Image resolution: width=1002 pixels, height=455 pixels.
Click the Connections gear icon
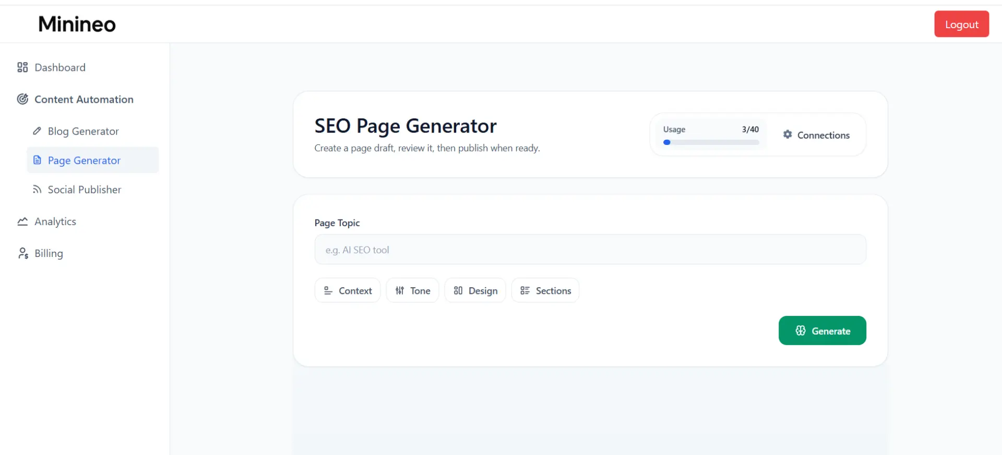pyautogui.click(x=788, y=134)
